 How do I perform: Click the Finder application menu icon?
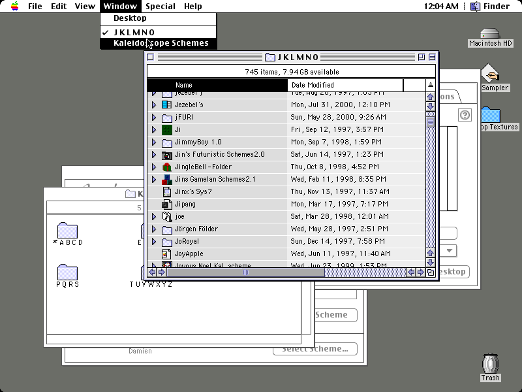tap(475, 6)
